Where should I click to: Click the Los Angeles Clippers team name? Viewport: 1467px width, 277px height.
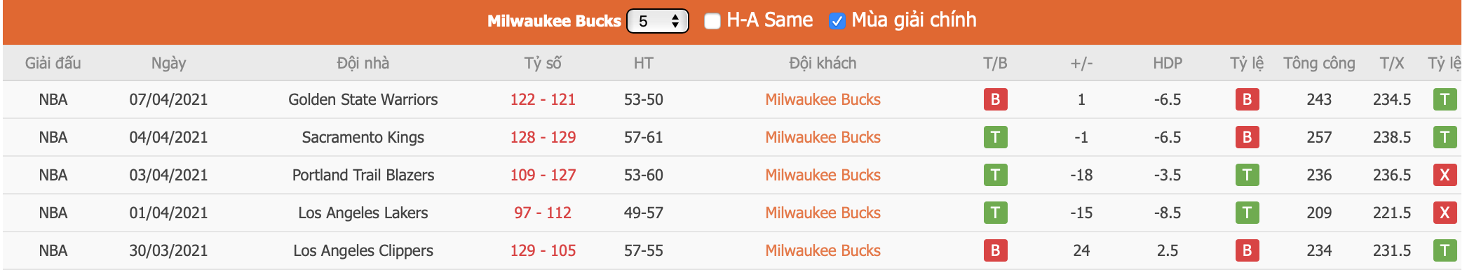pos(363,250)
